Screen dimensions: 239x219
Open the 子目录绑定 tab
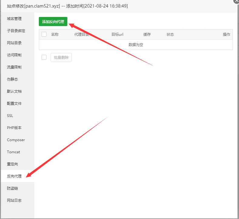[x=18, y=31]
